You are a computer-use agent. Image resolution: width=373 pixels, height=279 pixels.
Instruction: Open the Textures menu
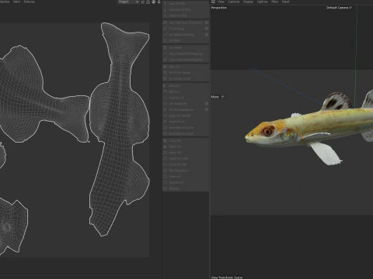point(29,2)
